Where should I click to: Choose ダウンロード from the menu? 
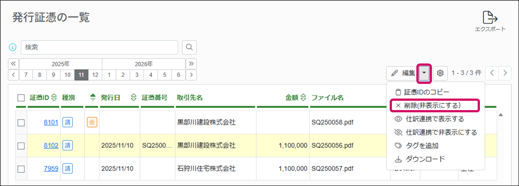coord(424,158)
